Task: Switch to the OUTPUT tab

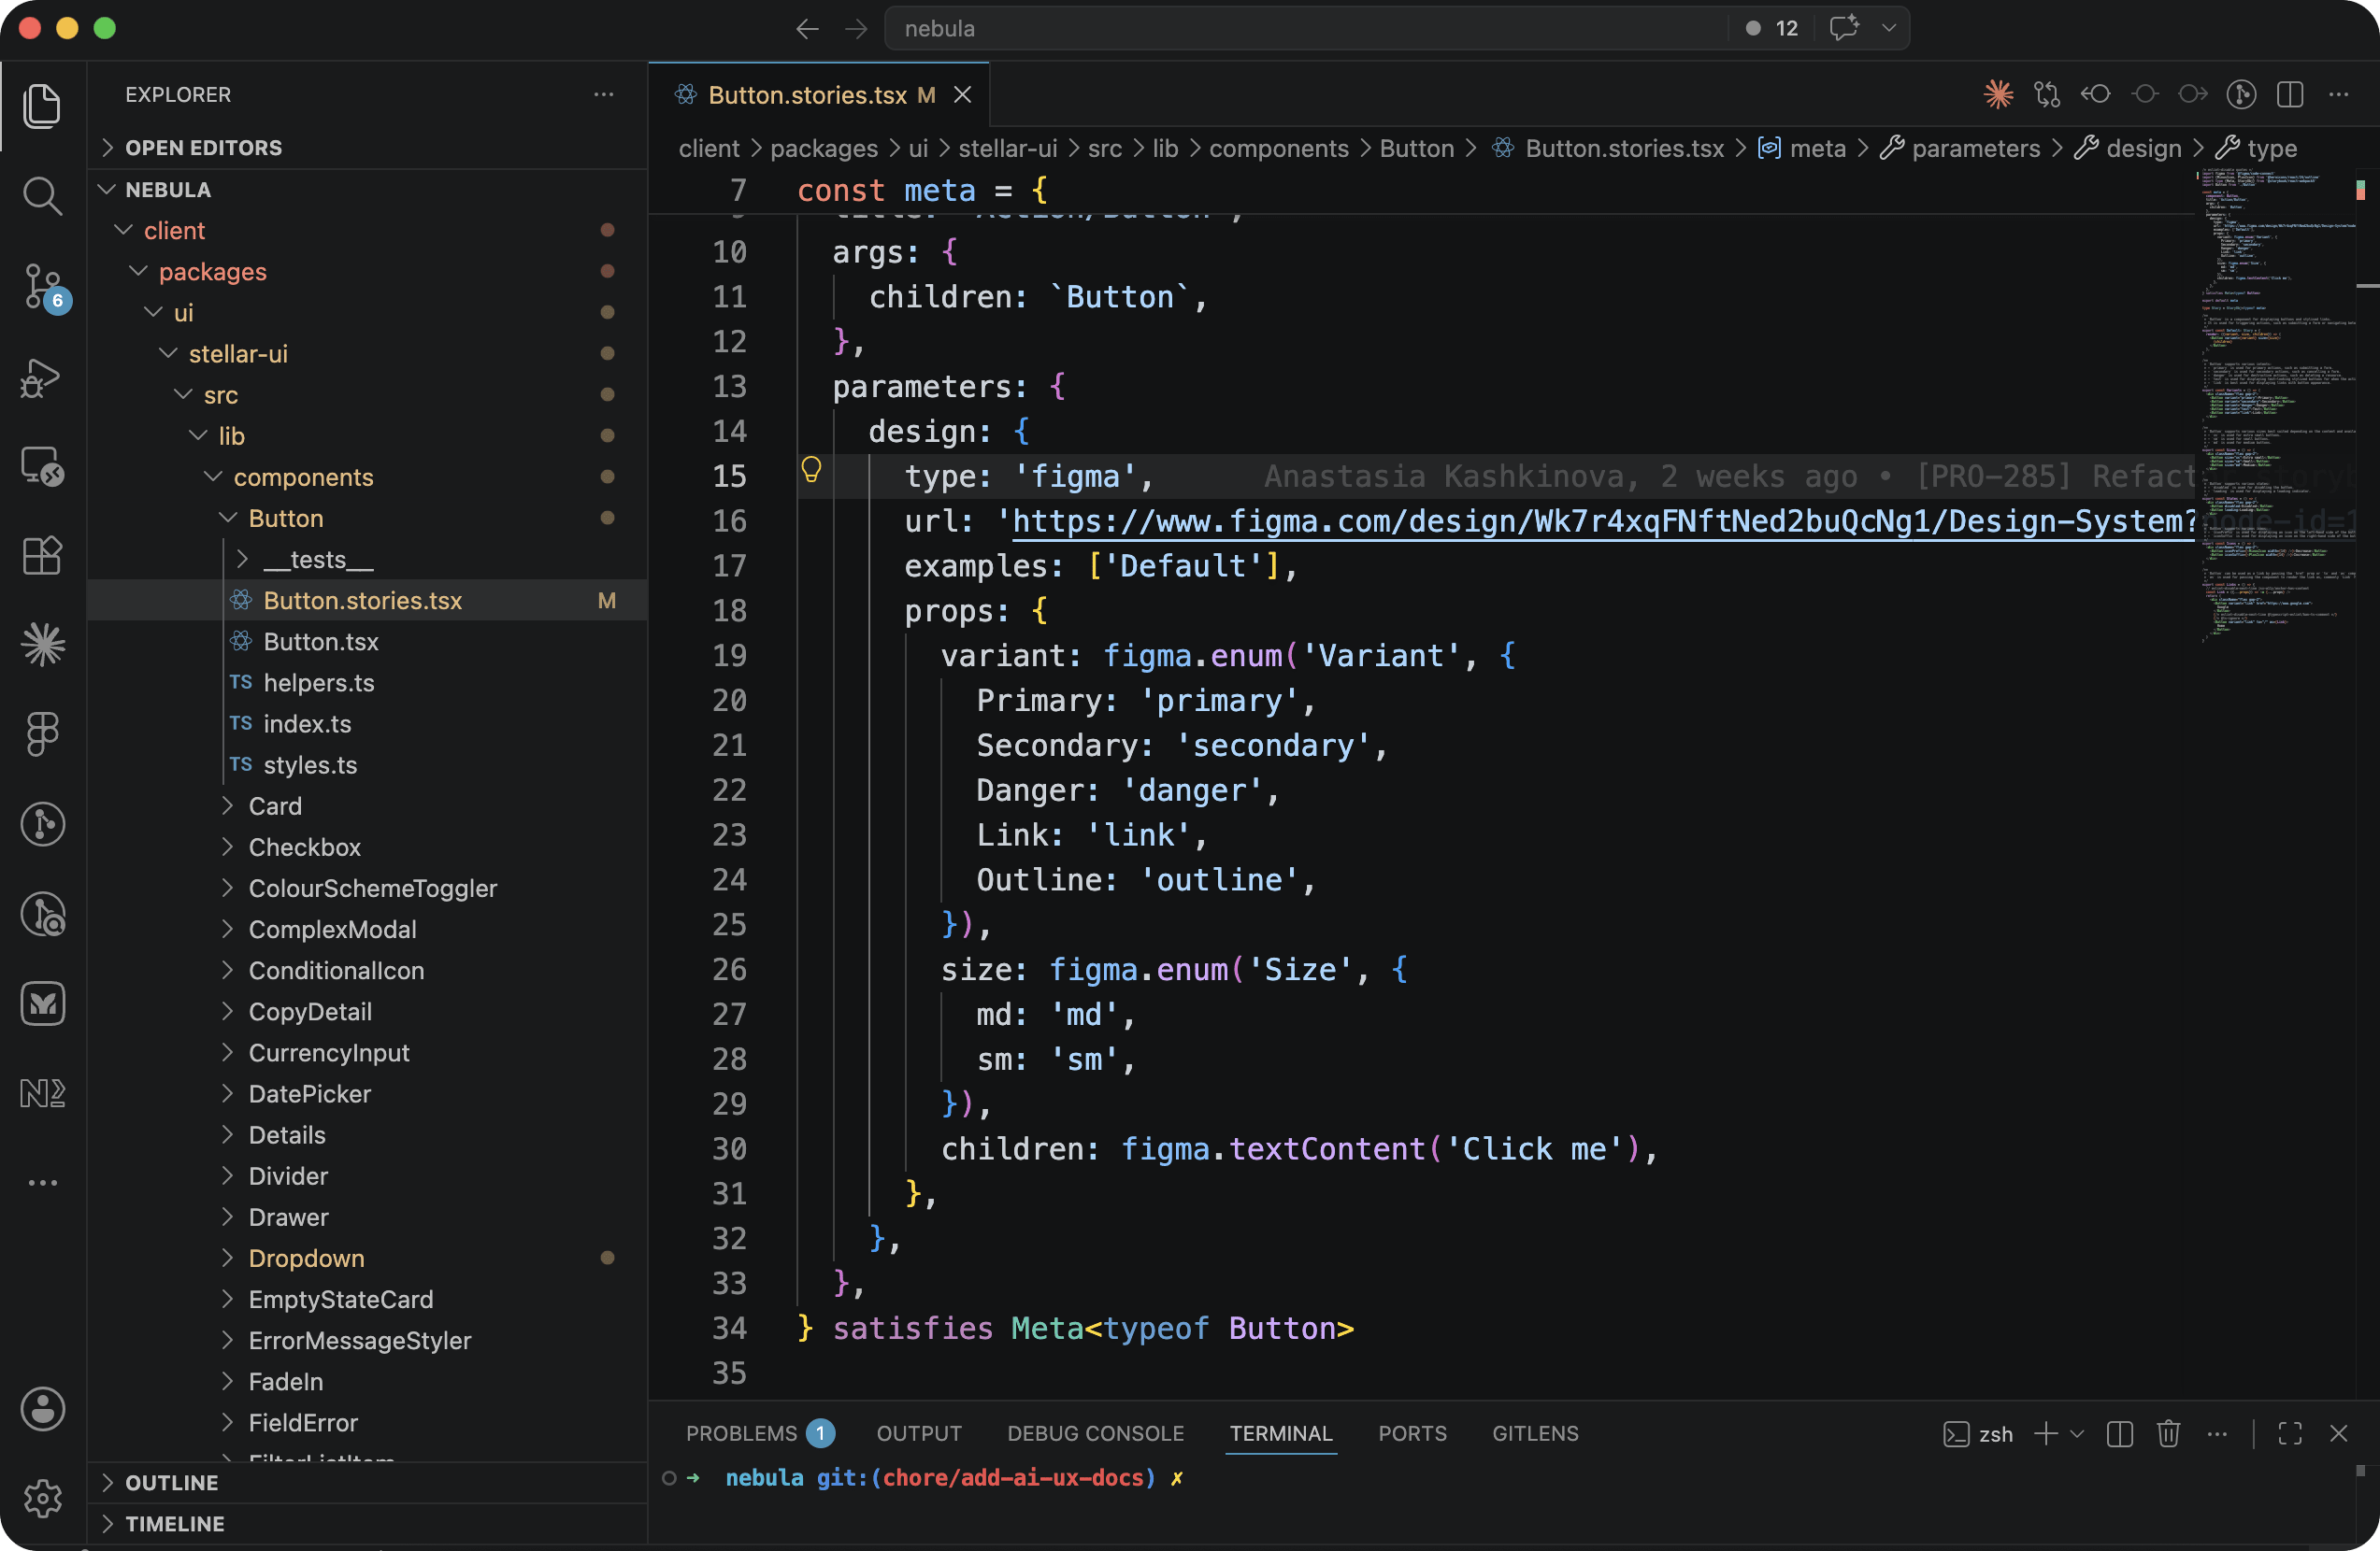Action: [x=919, y=1433]
